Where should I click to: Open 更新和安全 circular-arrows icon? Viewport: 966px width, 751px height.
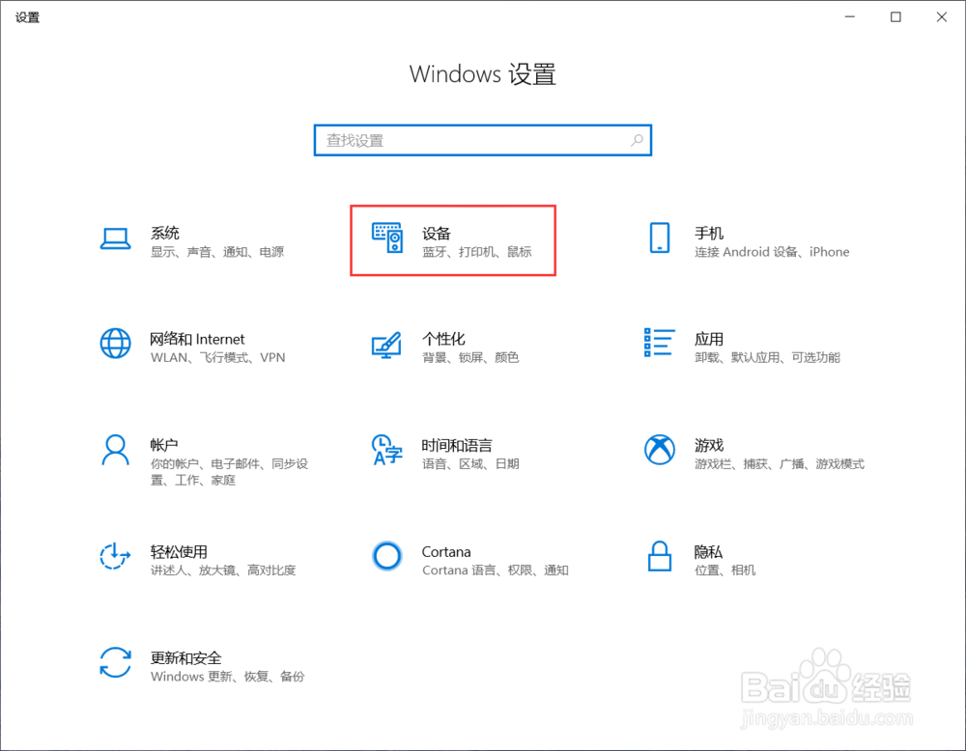(116, 665)
